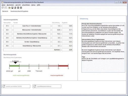Click the 'Prinzip des Insolvenzchecks:' heading

click(x=92, y=24)
